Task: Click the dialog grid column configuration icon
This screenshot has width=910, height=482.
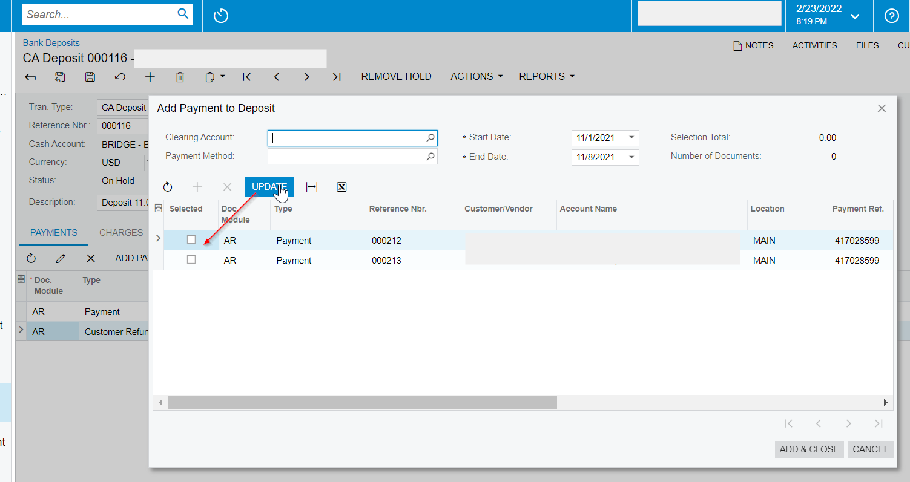Action: [x=159, y=209]
